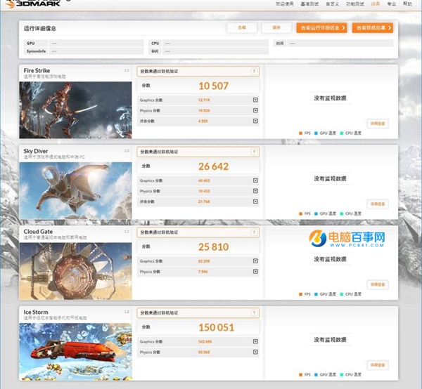Click the 3DMark logo in the header
The width and height of the screenshot is (422, 389).
click(x=33, y=4)
